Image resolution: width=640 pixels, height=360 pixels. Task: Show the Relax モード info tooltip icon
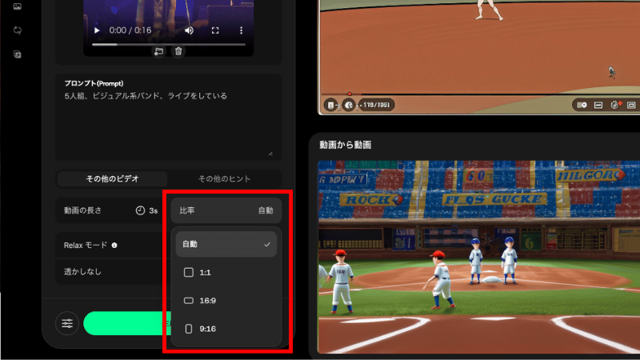click(114, 246)
